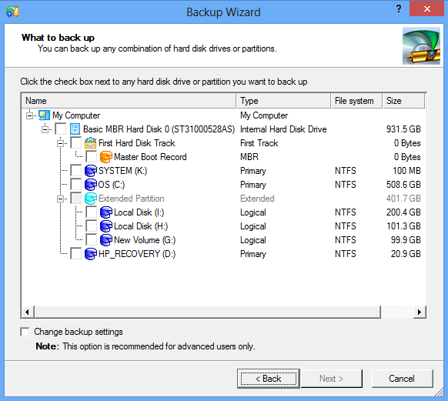The width and height of the screenshot is (448, 401).
Task: Click the orange Master Boot Record icon
Action: point(105,157)
